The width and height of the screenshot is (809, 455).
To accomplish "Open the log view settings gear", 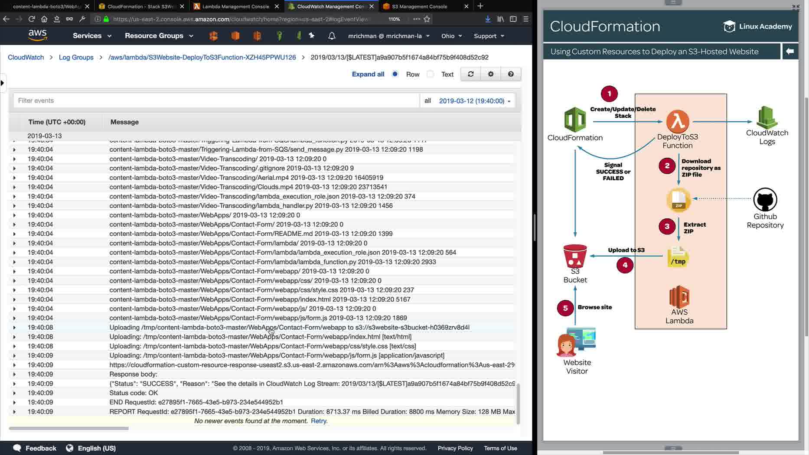I will pos(491,74).
